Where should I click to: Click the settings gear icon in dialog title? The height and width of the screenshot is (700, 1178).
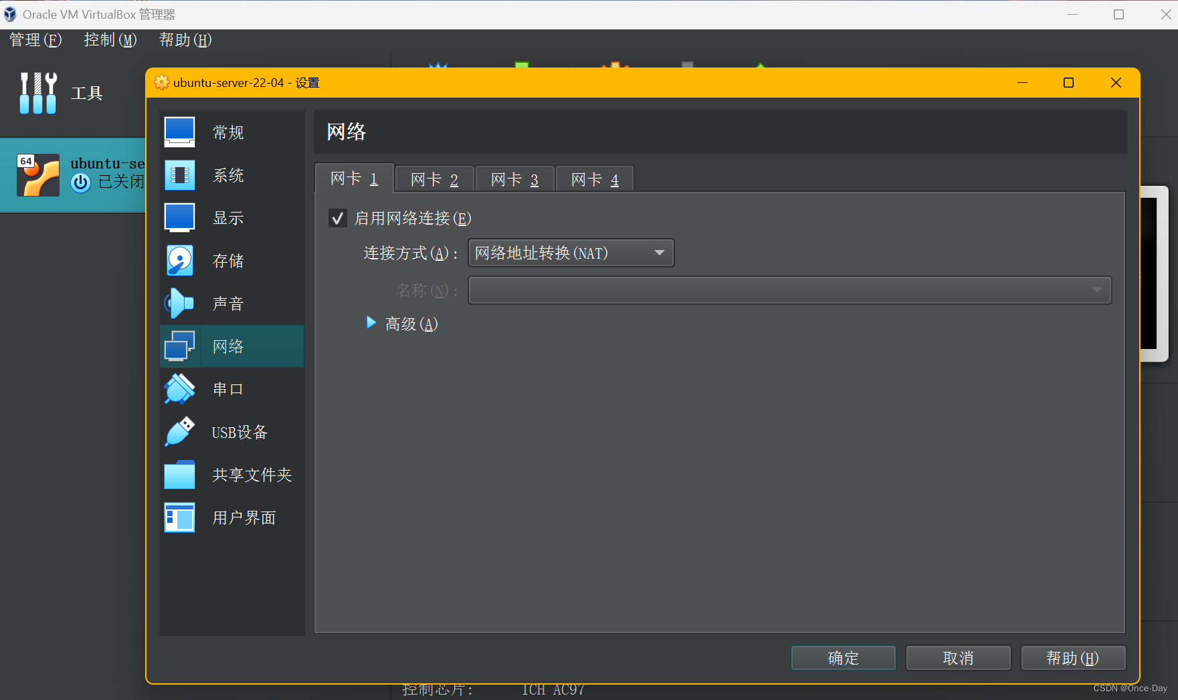pyautogui.click(x=161, y=82)
